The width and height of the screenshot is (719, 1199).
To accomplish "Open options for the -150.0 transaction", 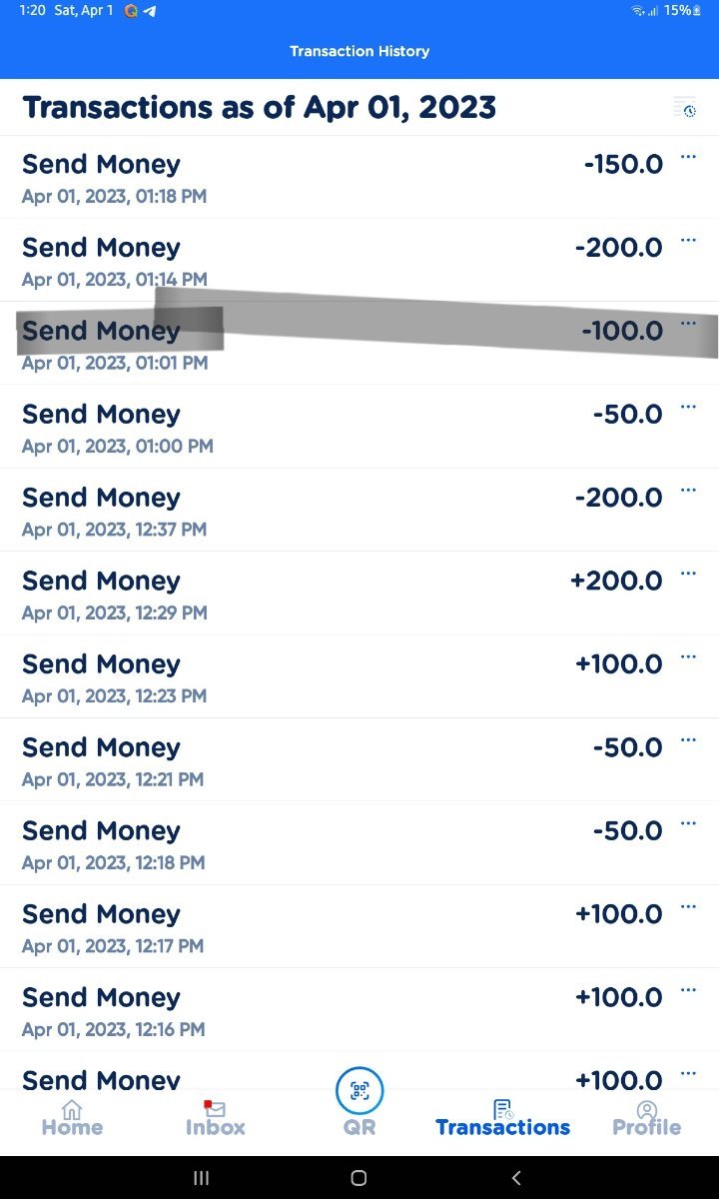I will pyautogui.click(x=688, y=157).
